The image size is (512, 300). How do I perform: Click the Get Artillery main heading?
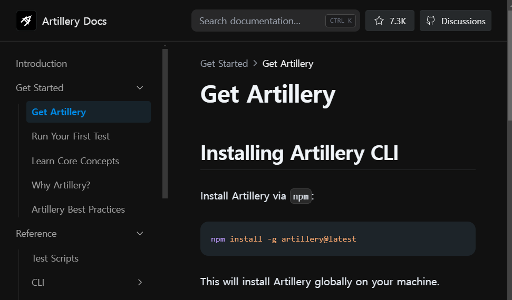click(x=268, y=95)
